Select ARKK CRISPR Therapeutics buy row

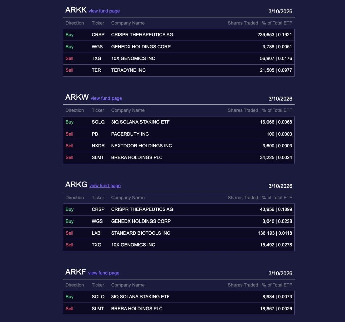(179, 35)
